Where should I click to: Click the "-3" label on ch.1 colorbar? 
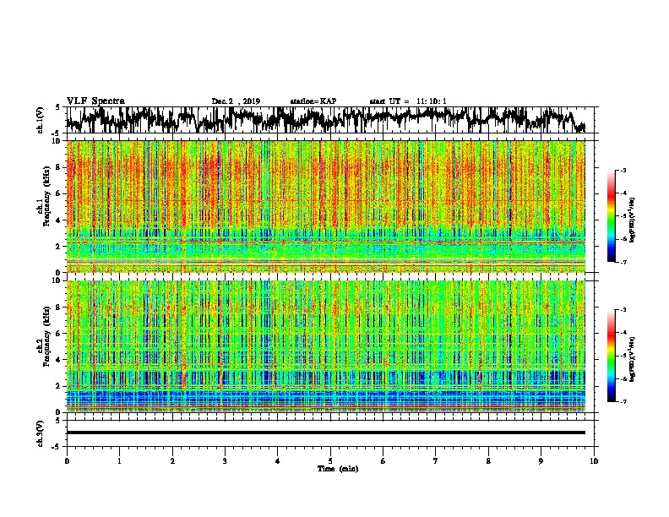(623, 170)
